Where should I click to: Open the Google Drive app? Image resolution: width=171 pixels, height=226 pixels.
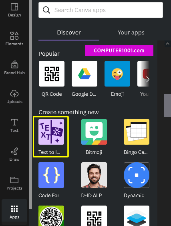[84, 74]
